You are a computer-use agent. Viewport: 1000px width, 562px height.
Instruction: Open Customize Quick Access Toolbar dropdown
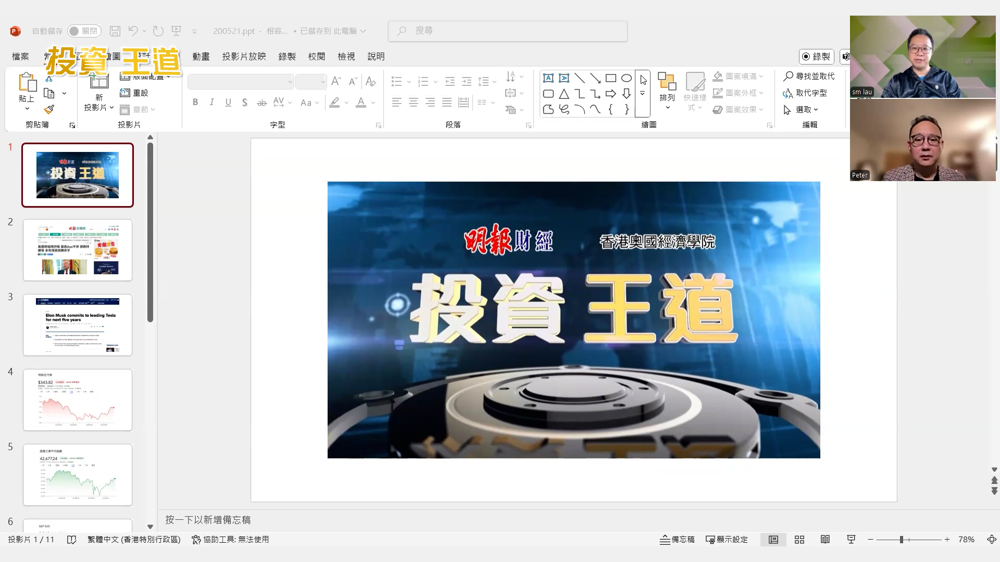coord(194,32)
